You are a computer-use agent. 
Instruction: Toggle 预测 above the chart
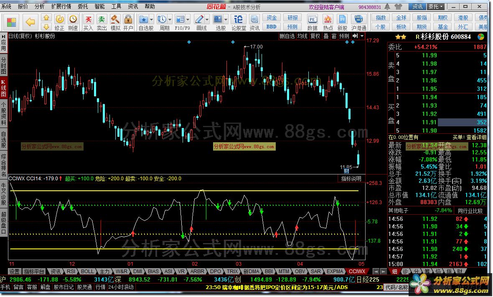(344, 36)
